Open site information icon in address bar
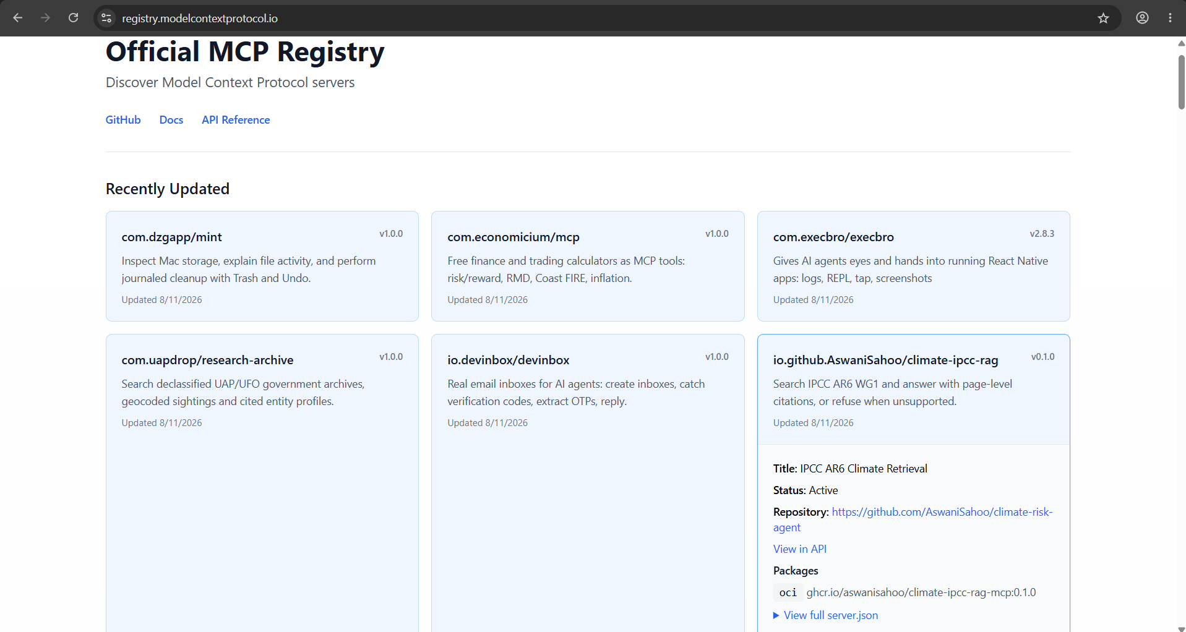Image resolution: width=1186 pixels, height=632 pixels. pos(106,18)
